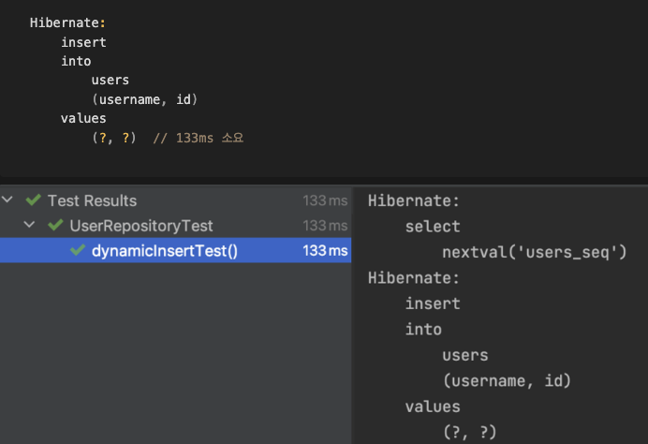Click the '// 133ms 소요' comment in code block
648x444 pixels.
199,138
